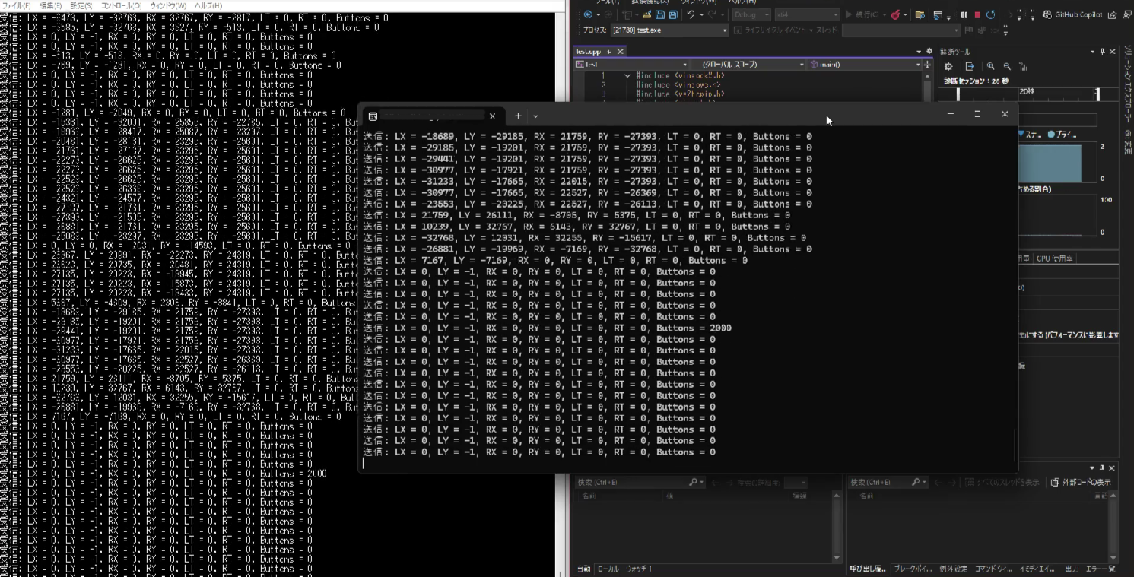Open the Control menu in the left console window
1134x577 pixels.
(x=121, y=5)
